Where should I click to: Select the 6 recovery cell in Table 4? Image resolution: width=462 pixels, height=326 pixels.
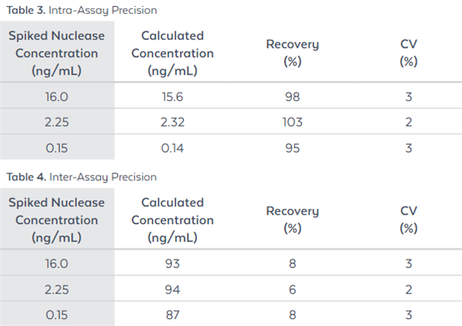click(x=293, y=288)
